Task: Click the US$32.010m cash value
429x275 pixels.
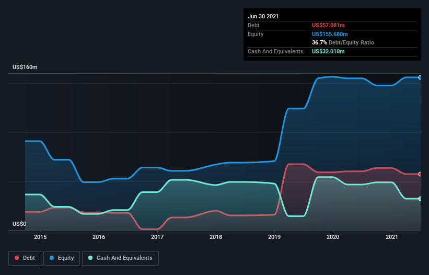Action: point(328,51)
